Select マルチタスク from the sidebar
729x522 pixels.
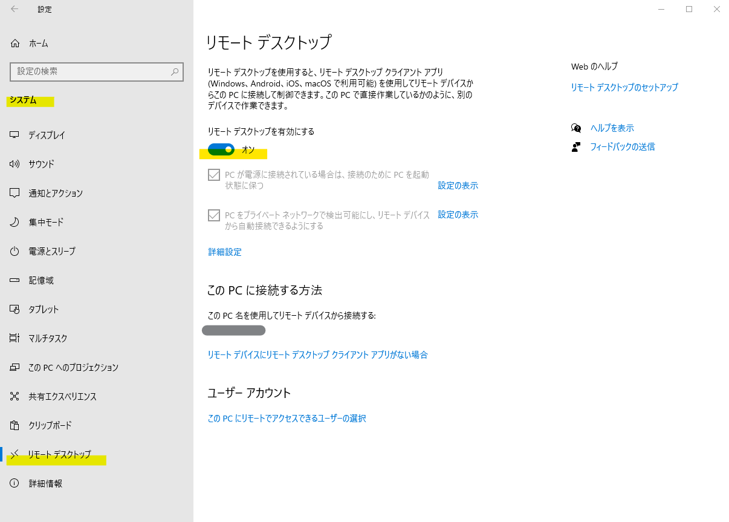click(48, 338)
